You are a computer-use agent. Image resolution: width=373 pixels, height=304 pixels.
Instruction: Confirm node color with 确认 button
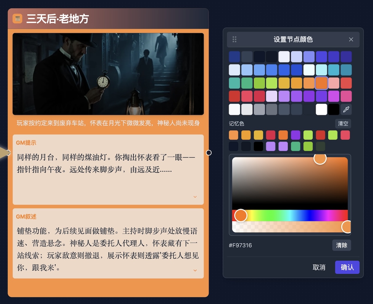(x=347, y=267)
